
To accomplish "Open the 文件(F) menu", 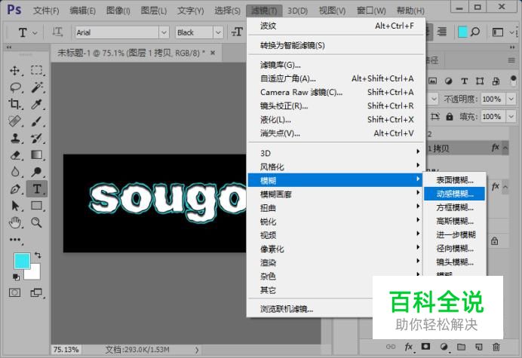I will point(46,11).
